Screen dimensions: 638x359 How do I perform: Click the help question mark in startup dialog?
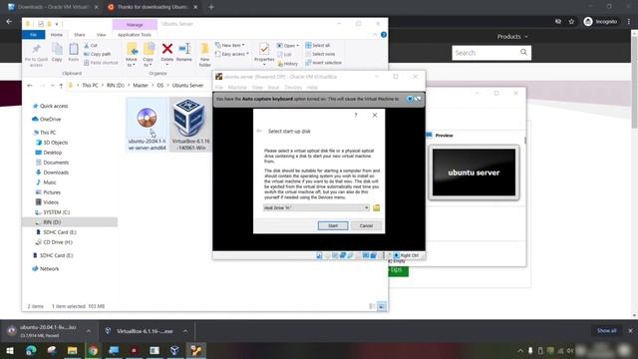click(x=356, y=116)
